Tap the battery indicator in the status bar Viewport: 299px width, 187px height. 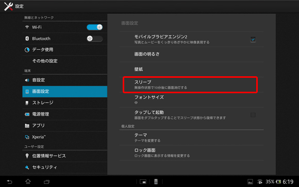coord(278,182)
